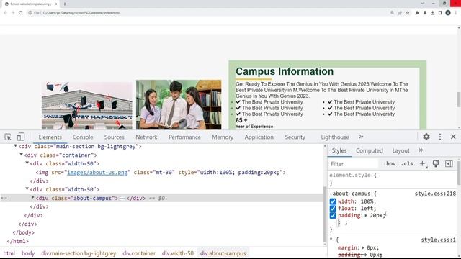Open the Application tab
This screenshot has width=461, height=259.
click(259, 137)
